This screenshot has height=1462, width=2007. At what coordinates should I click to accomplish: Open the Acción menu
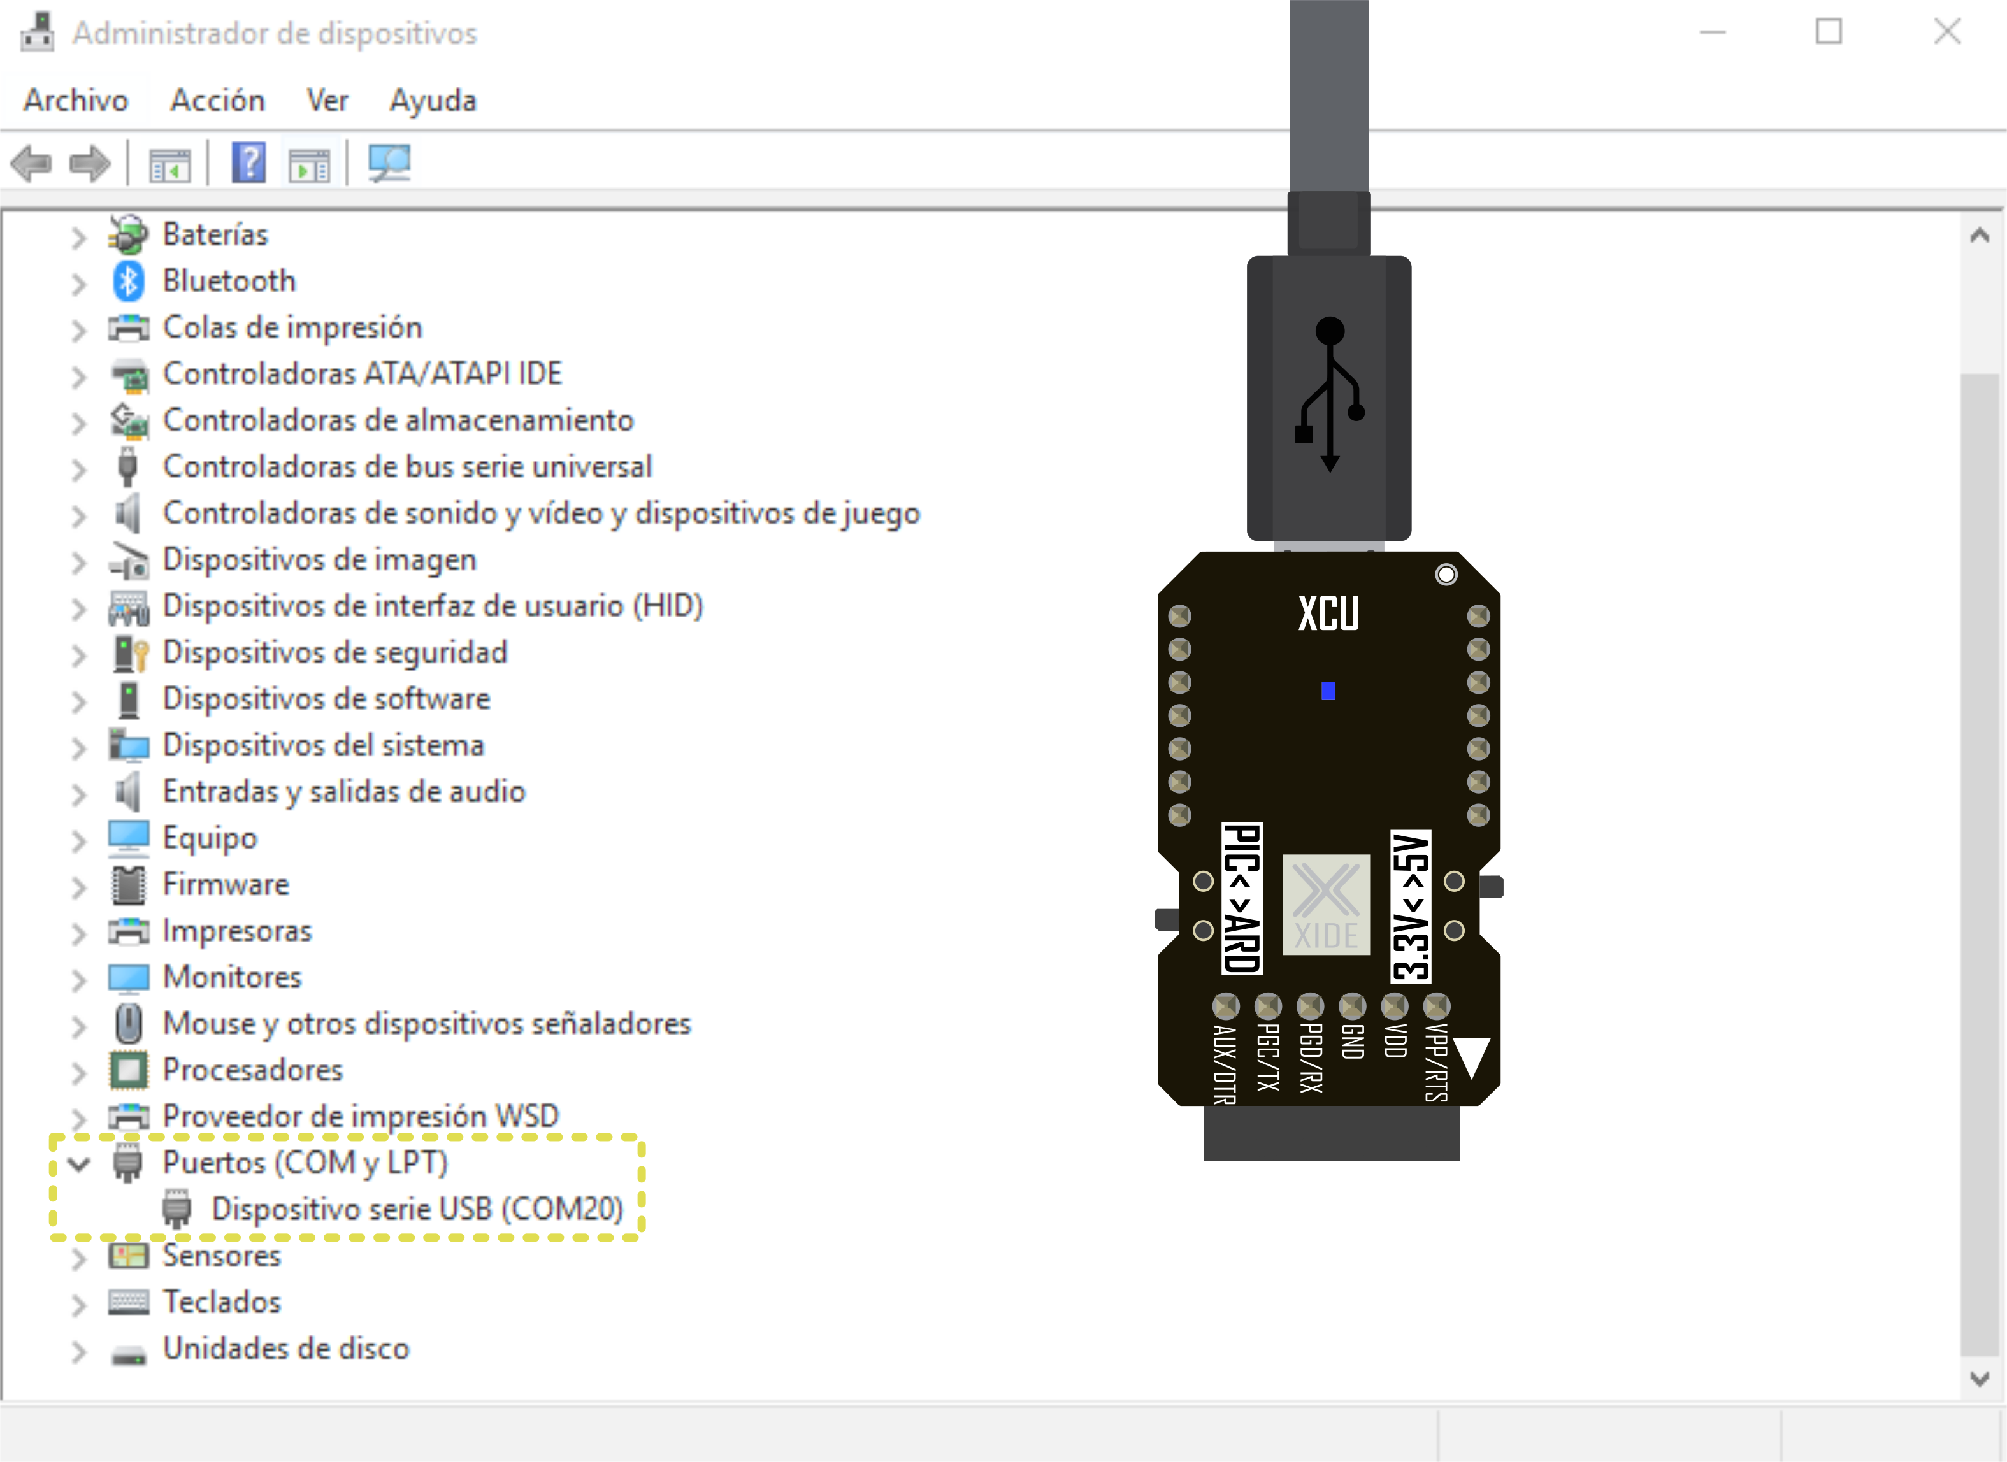coord(218,100)
